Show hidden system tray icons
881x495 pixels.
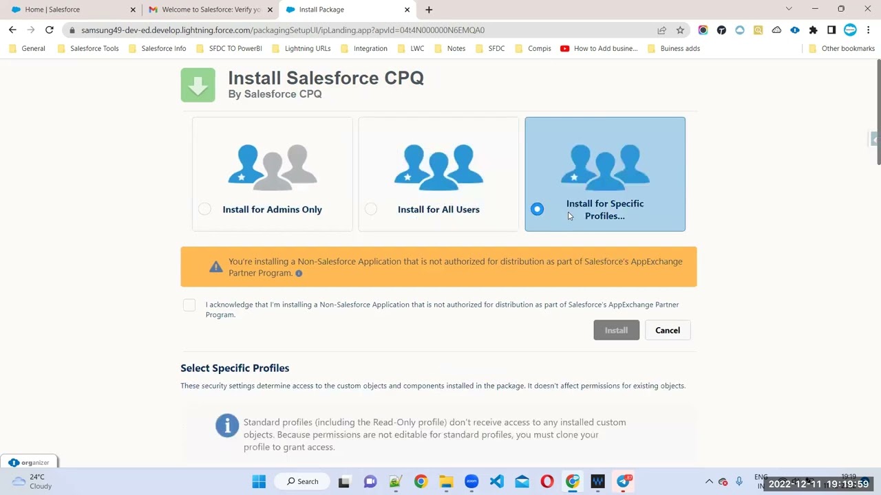point(709,481)
